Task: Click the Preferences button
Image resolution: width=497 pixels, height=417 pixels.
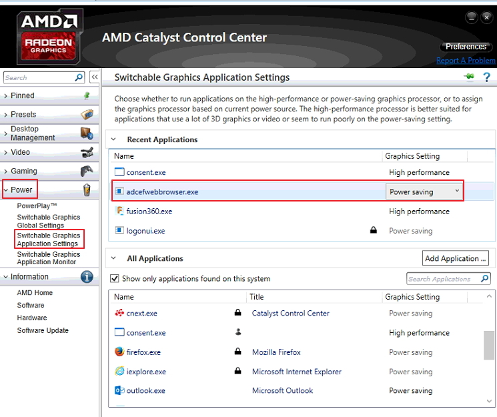Action: (466, 47)
